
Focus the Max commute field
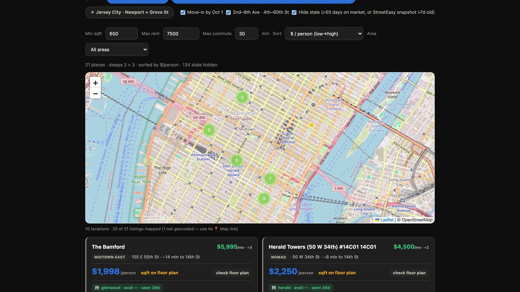[246, 34]
